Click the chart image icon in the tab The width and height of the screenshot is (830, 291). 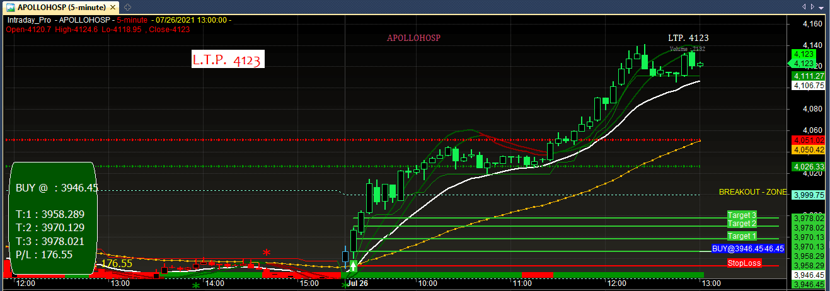(10, 7)
